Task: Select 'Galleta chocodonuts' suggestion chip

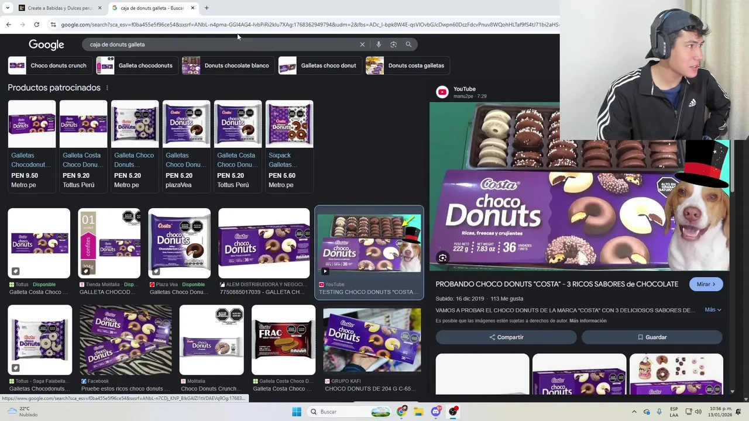Action: click(136, 65)
